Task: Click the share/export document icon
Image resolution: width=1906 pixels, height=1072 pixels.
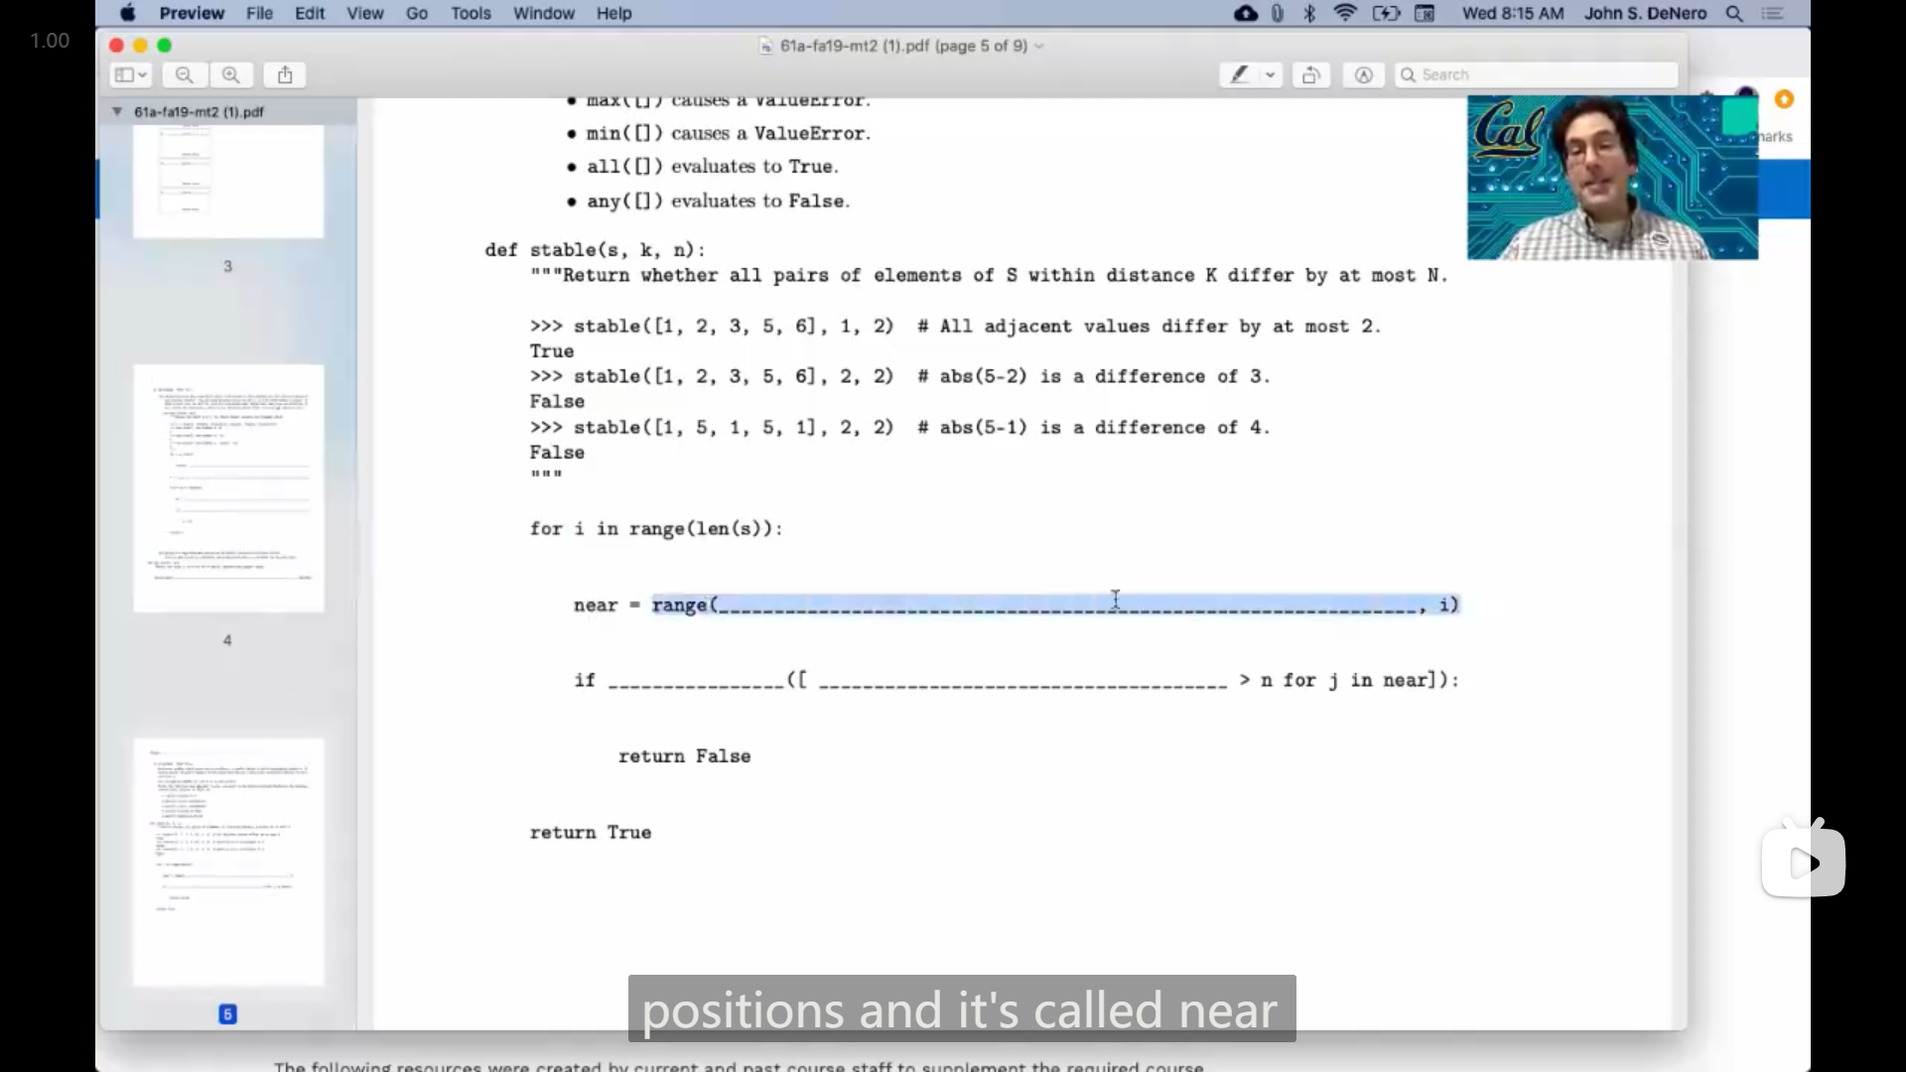Action: pyautogui.click(x=285, y=74)
